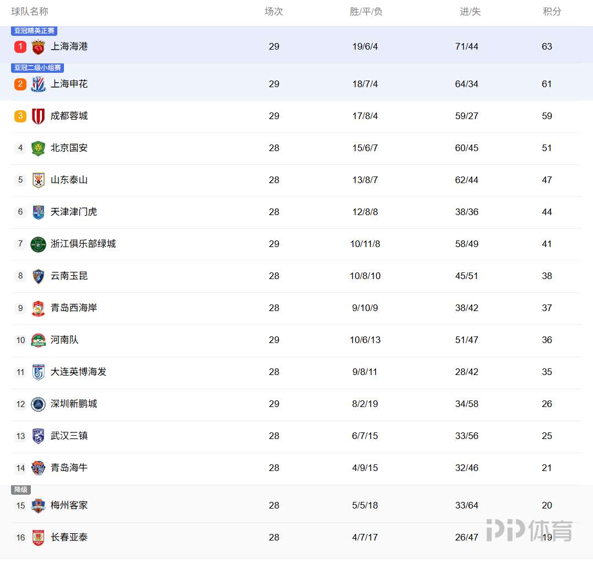Click the Chengdu Rongcheng (成都蓉城) team badge
The image size is (593, 562).
38,116
